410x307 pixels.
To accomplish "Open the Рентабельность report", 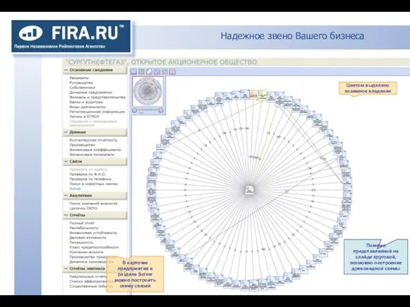I will point(84,228).
